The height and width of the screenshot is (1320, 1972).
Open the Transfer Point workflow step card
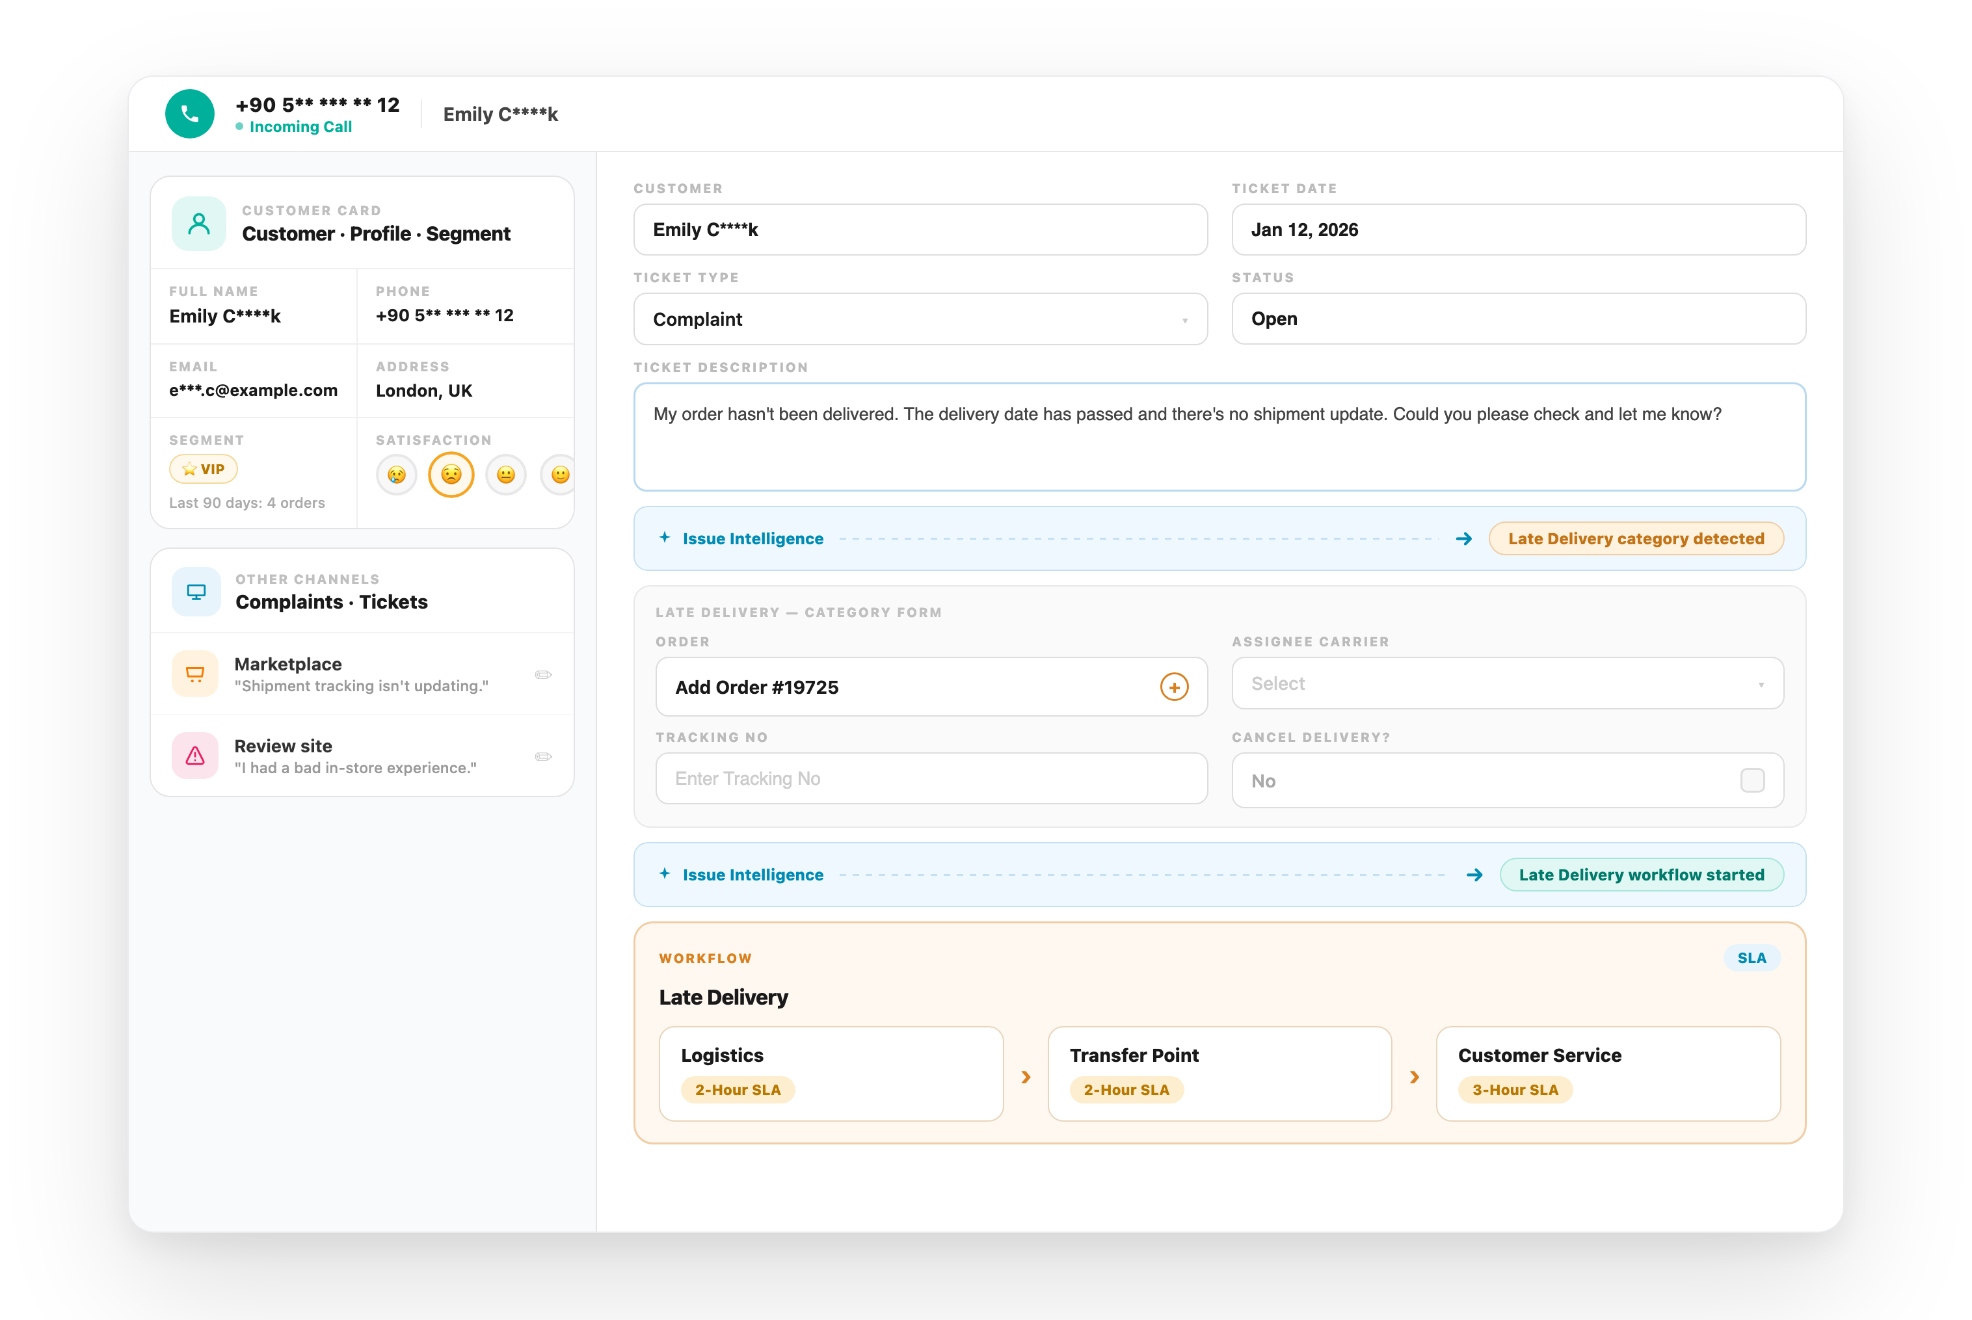pos(1219,1074)
